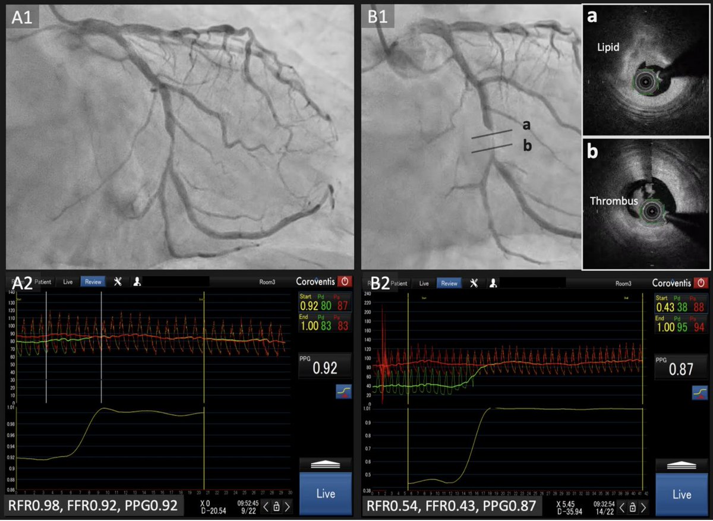Open the Patient tab in panel A2
The image size is (713, 521).
point(42,282)
